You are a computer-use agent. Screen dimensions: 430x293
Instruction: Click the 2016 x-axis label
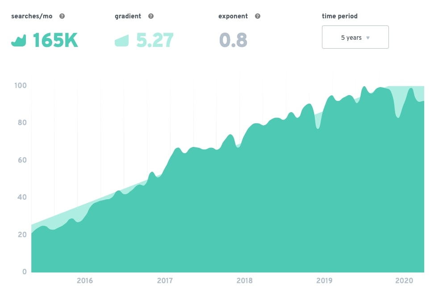[85, 280]
